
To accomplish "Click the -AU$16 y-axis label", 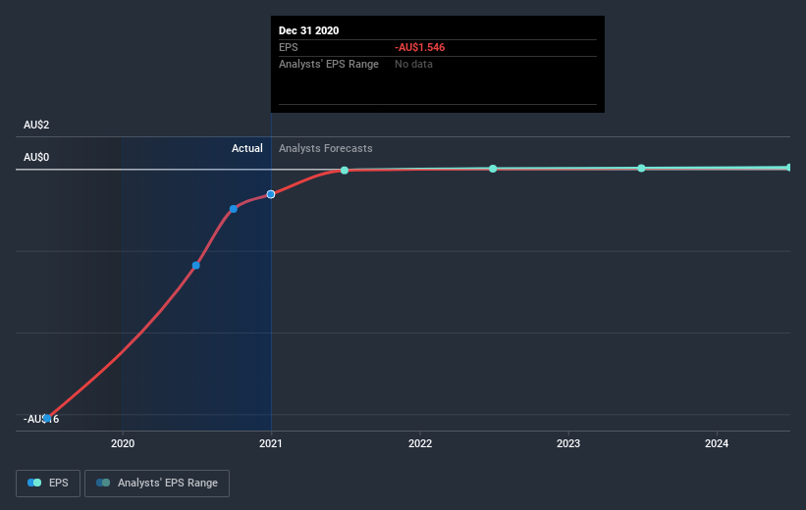I will tap(41, 419).
